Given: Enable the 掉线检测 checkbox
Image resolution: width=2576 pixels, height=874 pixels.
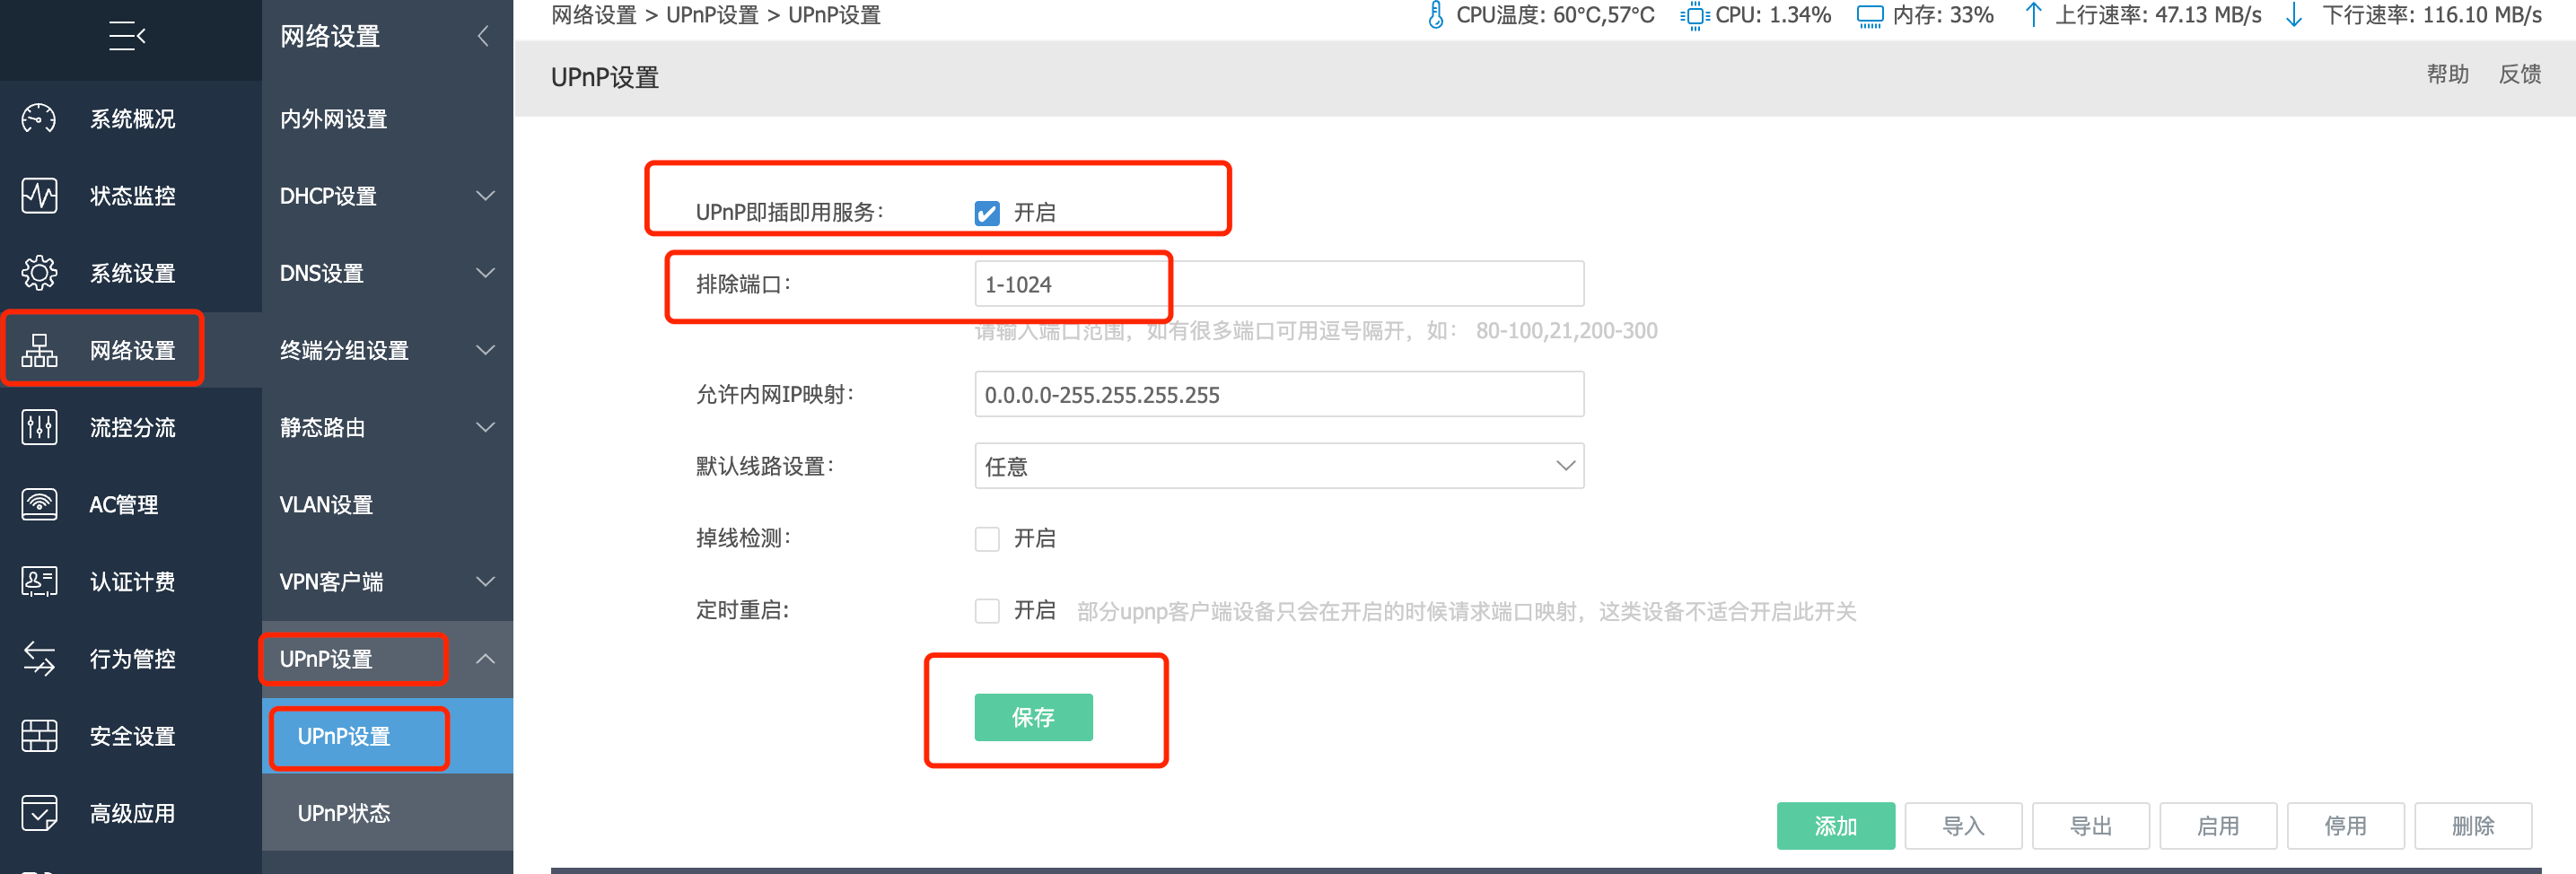Looking at the screenshot, I should coord(986,539).
